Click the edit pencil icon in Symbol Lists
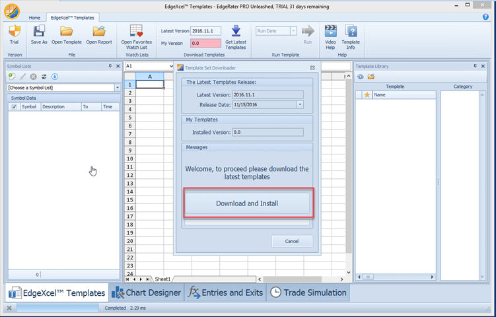The width and height of the screenshot is (496, 317). [22, 77]
